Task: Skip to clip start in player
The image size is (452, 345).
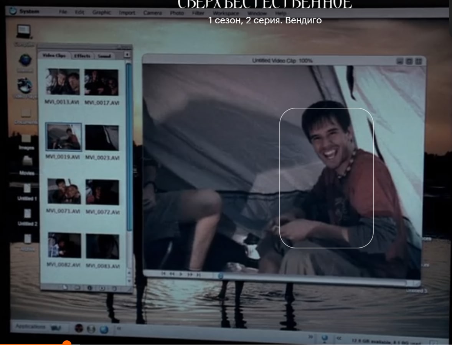Action: point(163,274)
